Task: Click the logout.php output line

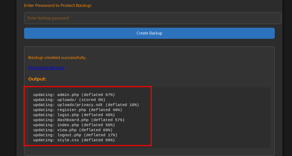Action: pos(75,135)
